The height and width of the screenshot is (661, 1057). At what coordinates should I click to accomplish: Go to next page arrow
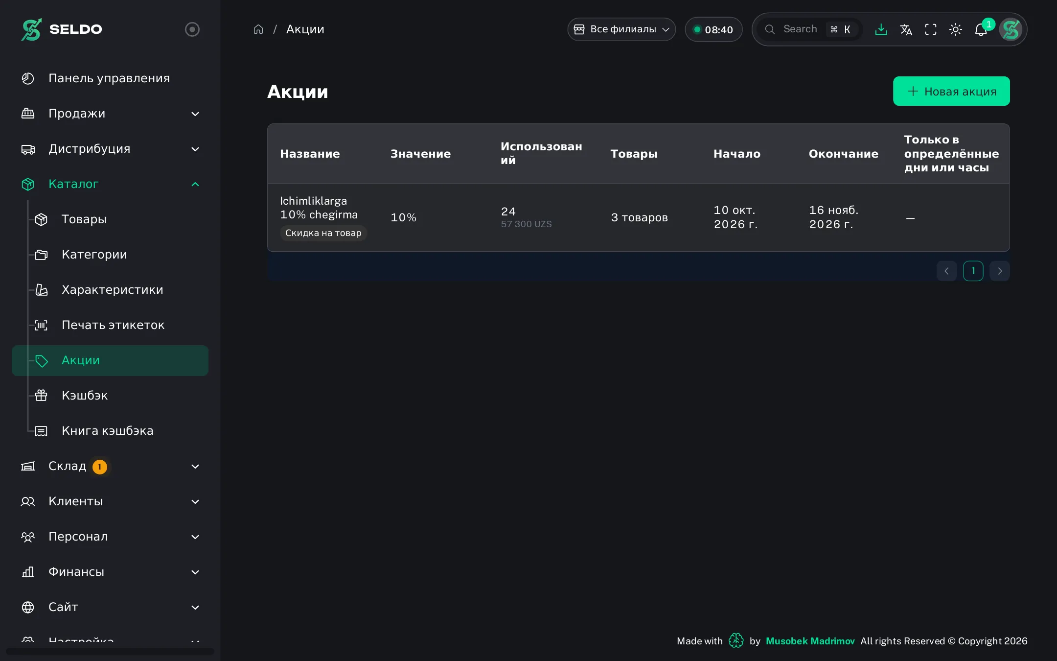click(999, 271)
